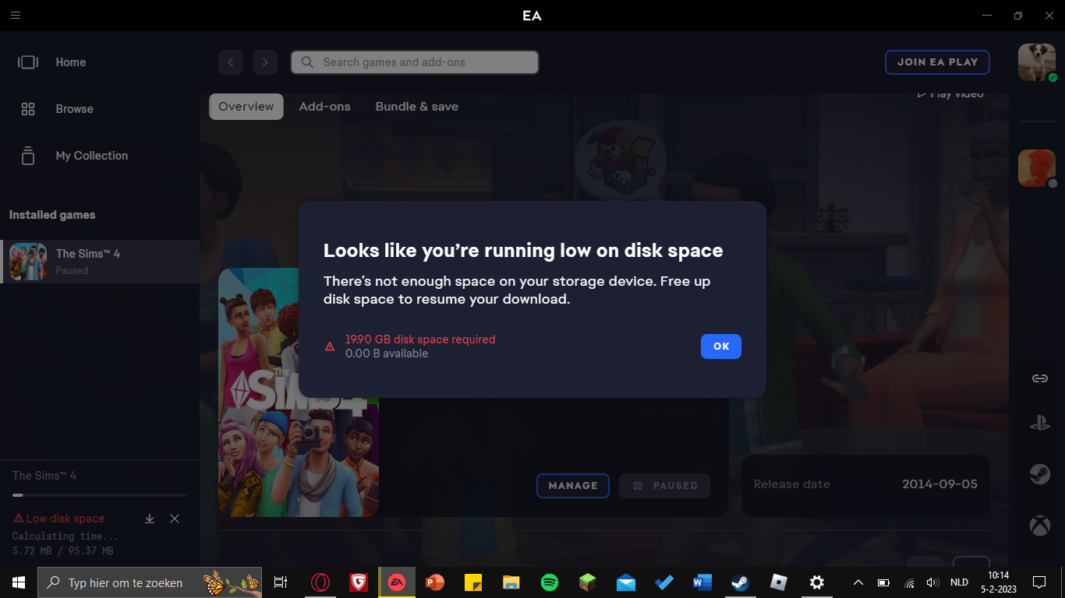Cancel The Sims 4 download with X
This screenshot has width=1065, height=598.
[175, 519]
